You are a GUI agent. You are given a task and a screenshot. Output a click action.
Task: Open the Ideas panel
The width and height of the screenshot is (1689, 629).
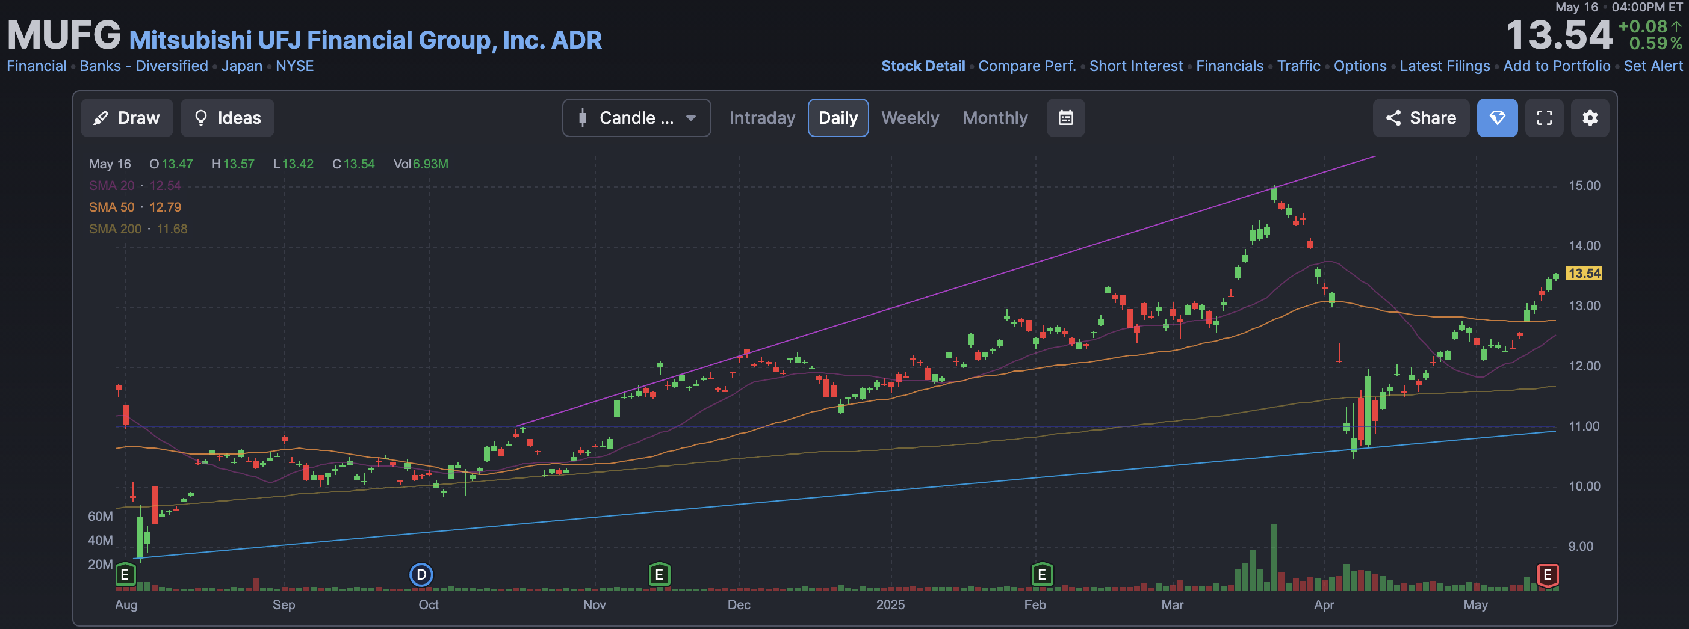(228, 118)
